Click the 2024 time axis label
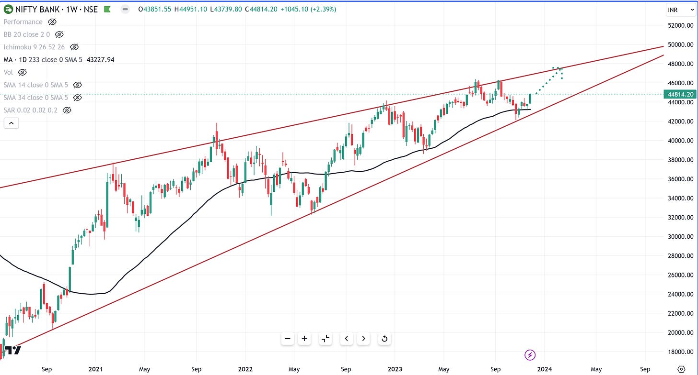 tap(544, 369)
